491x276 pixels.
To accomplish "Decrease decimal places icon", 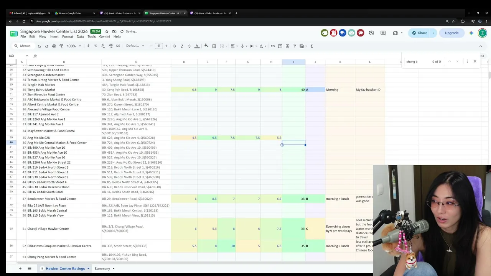I will point(103,46).
